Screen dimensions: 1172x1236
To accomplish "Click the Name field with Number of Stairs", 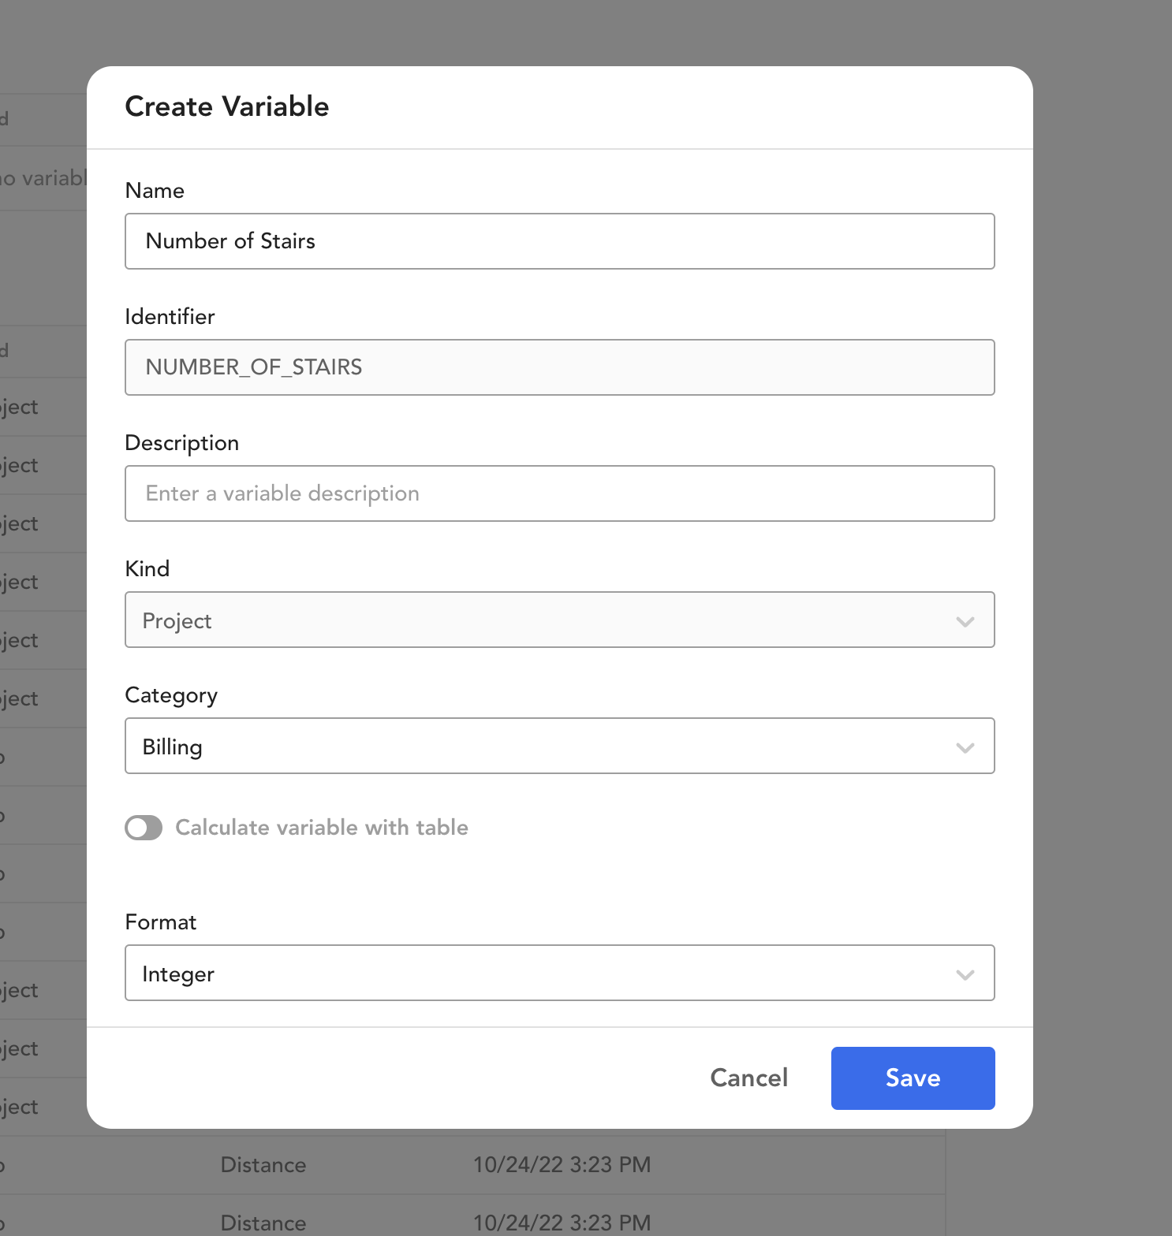I will pos(560,241).
